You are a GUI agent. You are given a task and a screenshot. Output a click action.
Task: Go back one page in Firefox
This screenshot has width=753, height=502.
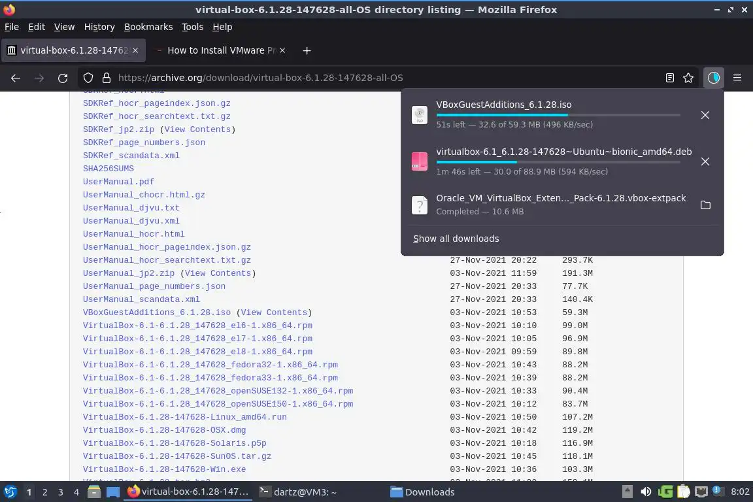pyautogui.click(x=16, y=78)
